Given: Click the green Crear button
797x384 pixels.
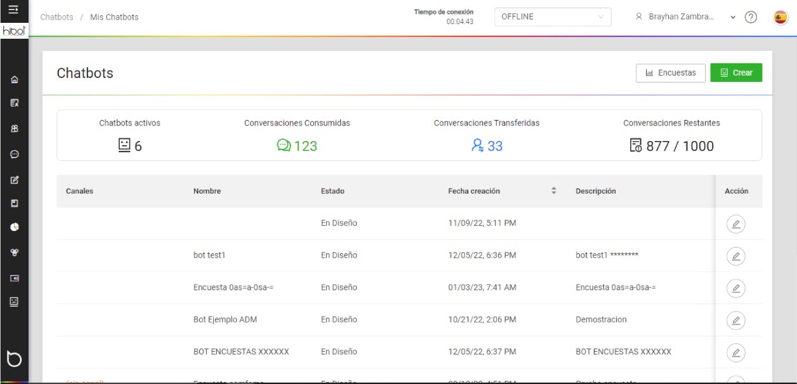Looking at the screenshot, I should tap(736, 72).
